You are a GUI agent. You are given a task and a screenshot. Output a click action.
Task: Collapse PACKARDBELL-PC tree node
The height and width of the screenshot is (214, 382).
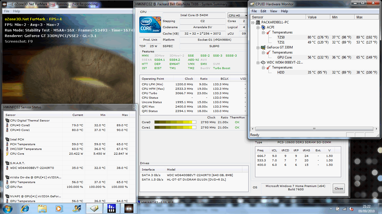click(x=253, y=22)
